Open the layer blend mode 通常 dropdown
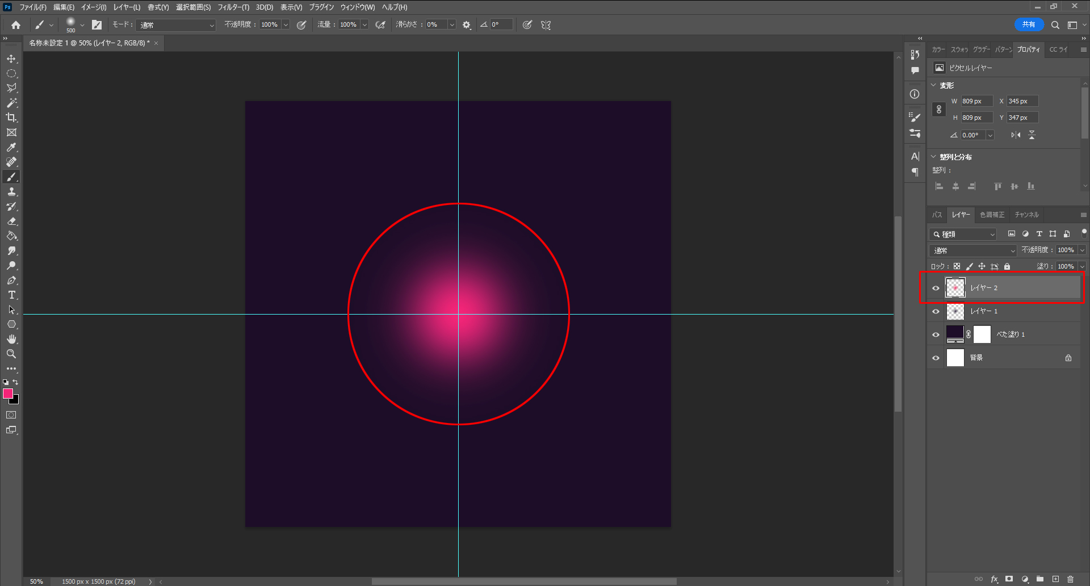The image size is (1090, 586). tap(973, 250)
